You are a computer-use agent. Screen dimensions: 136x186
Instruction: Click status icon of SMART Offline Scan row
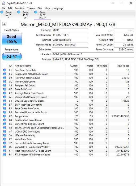[5, 128]
